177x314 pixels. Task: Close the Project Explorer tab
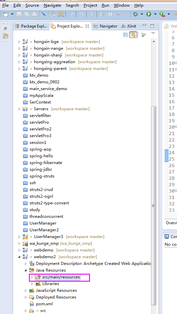87,26
